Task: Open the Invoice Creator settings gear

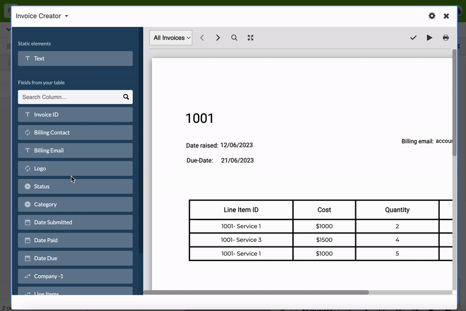Action: pos(432,16)
